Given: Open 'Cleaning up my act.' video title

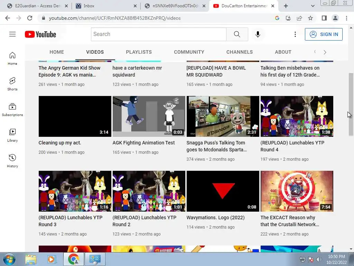Looking at the screenshot, I should click(x=60, y=143).
